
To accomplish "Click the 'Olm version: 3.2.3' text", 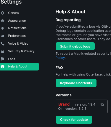I will (72, 109).
